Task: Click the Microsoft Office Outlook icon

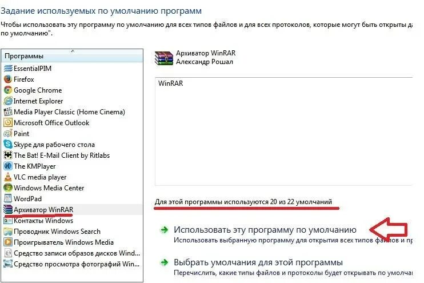Action: tap(8, 122)
